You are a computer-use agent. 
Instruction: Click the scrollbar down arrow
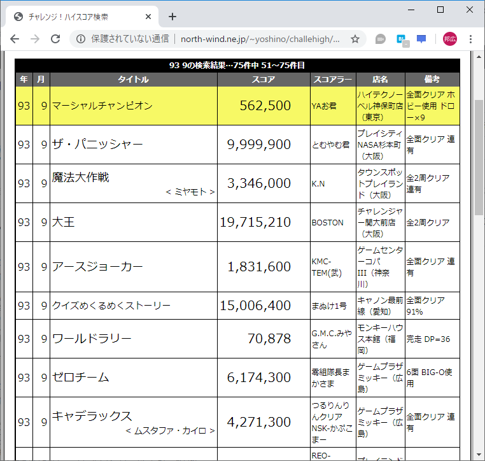(x=479, y=455)
